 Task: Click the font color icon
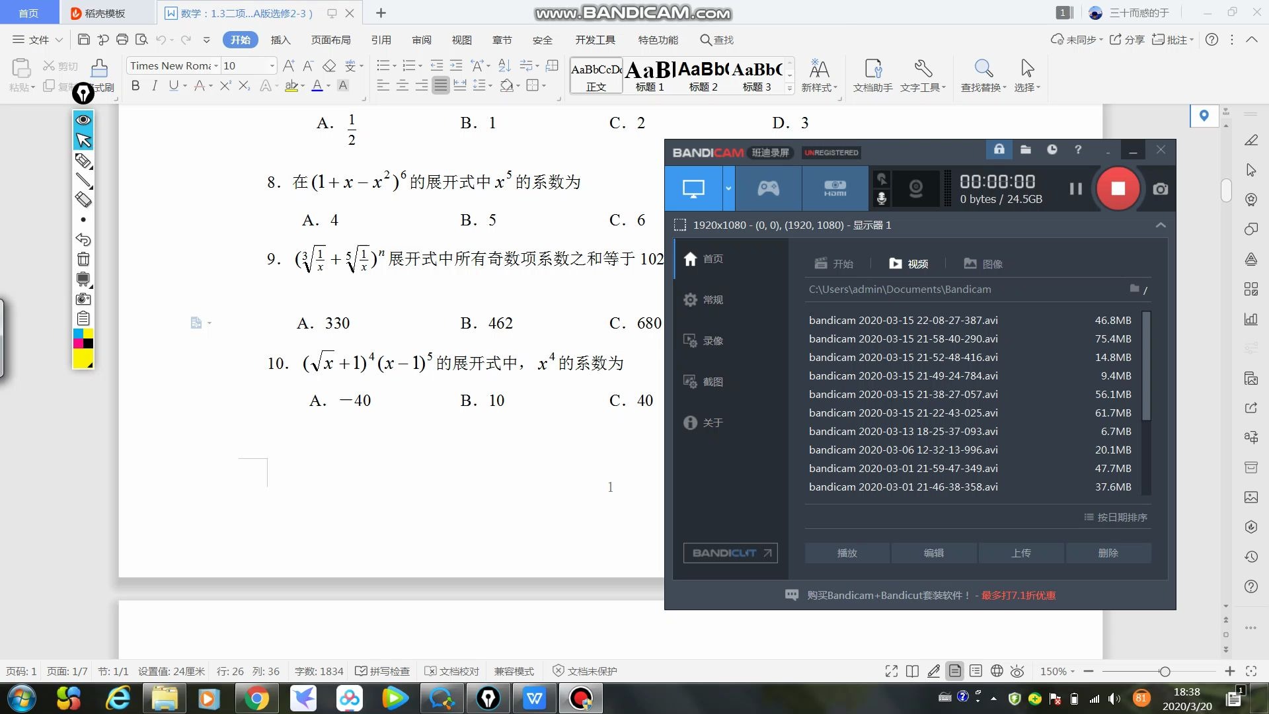click(318, 85)
